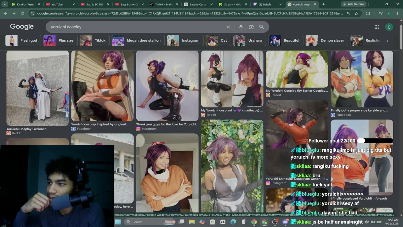Open the Google account avatar
This screenshot has width=403, height=227.
(x=389, y=27)
